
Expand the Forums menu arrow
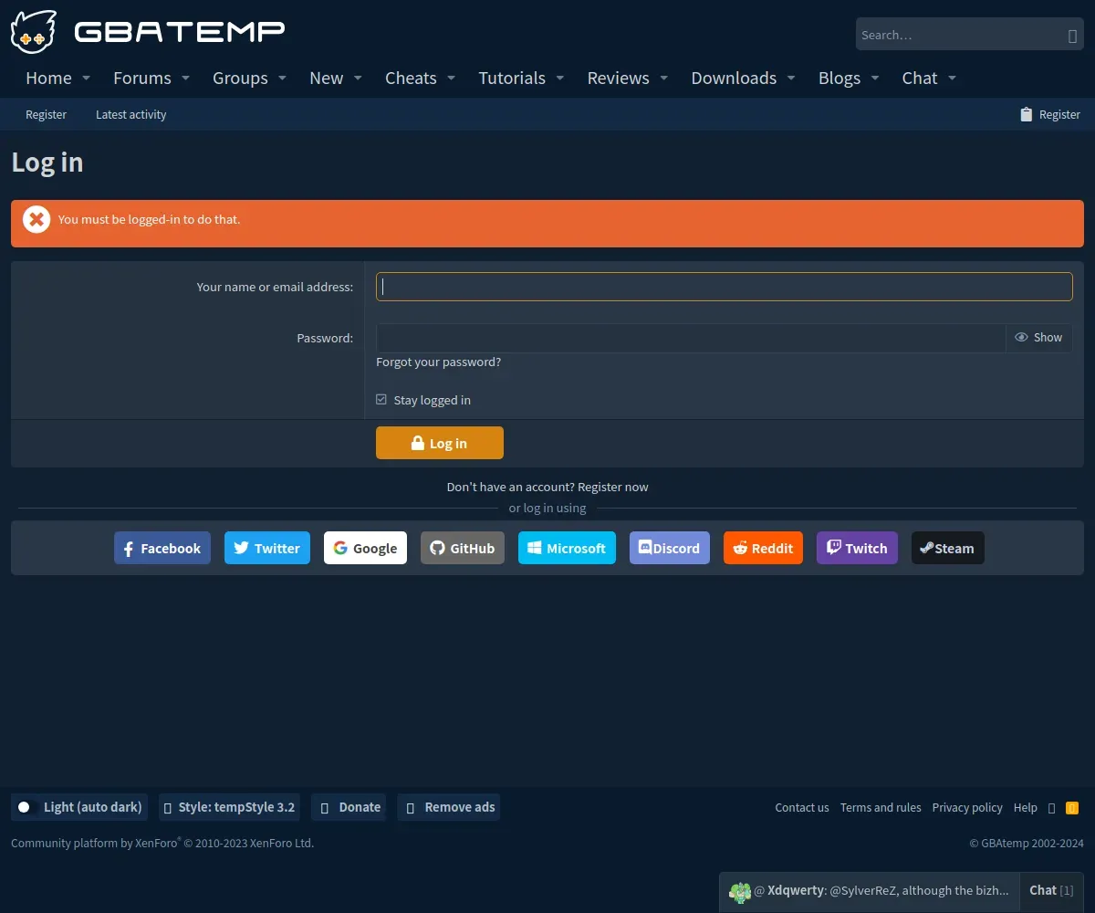click(185, 79)
